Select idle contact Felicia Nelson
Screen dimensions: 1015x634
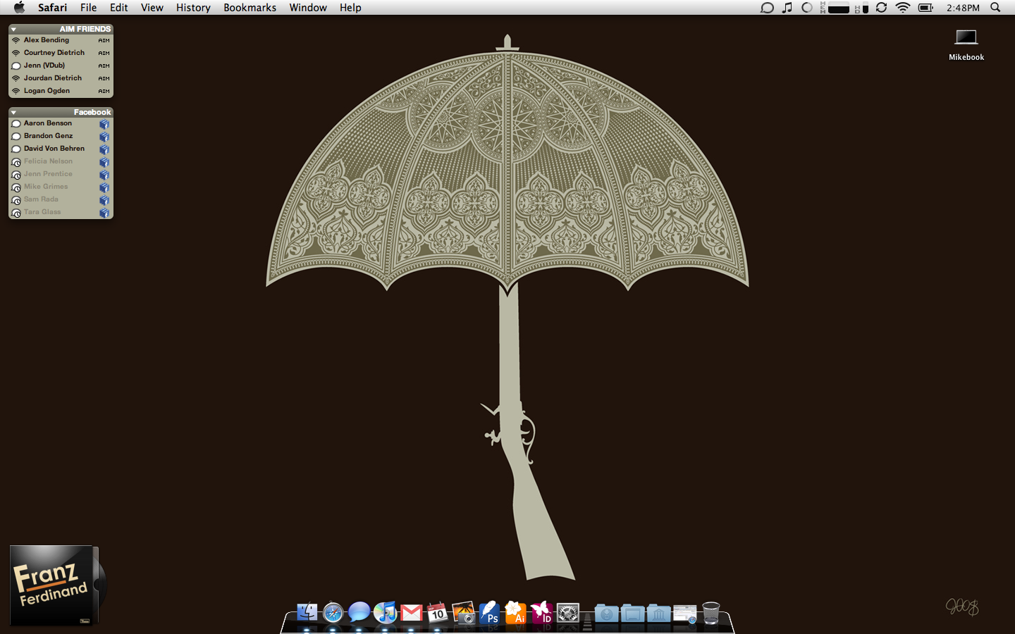(61, 161)
